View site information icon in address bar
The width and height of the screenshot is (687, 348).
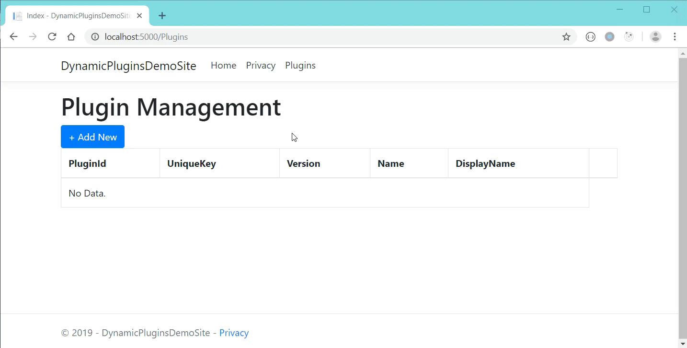click(x=95, y=37)
